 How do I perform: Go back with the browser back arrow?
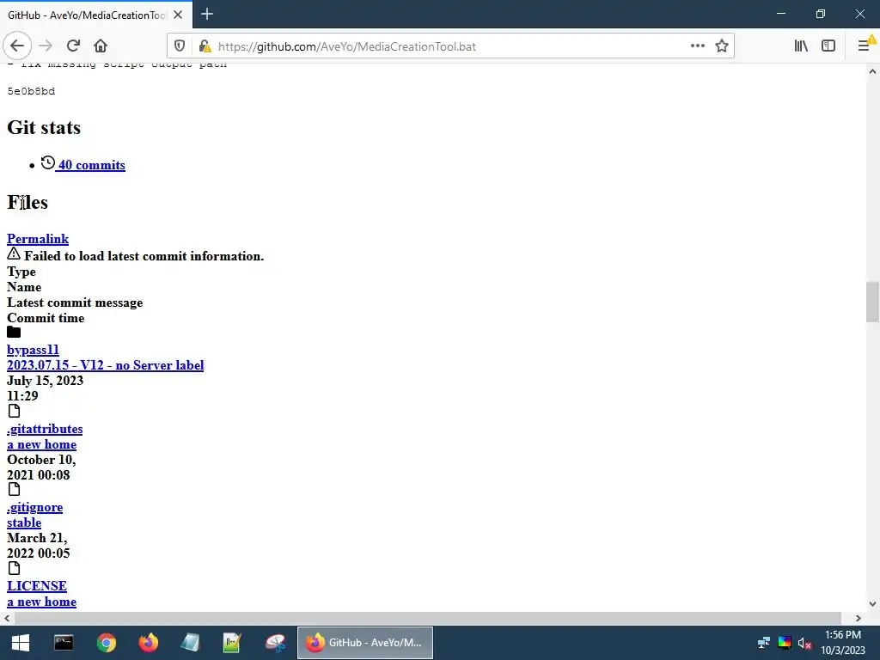[17, 46]
